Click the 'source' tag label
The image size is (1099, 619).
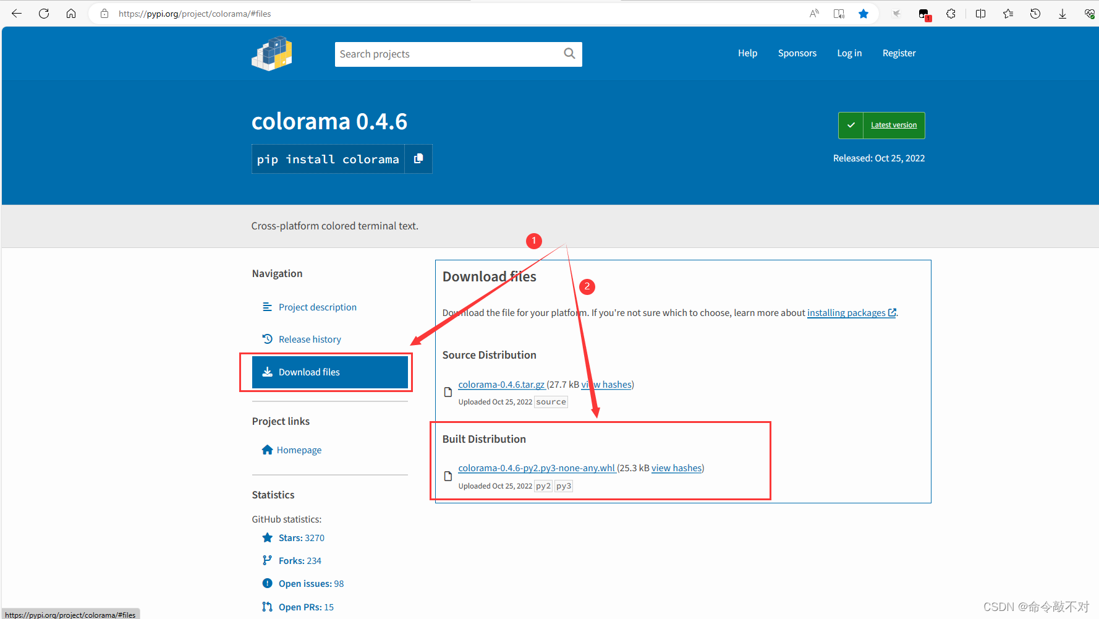(551, 402)
